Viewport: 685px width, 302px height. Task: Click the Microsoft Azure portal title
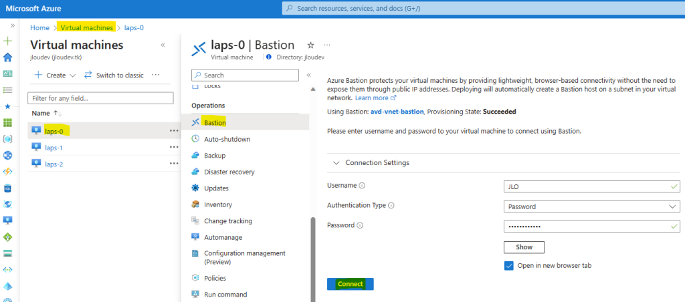[33, 9]
